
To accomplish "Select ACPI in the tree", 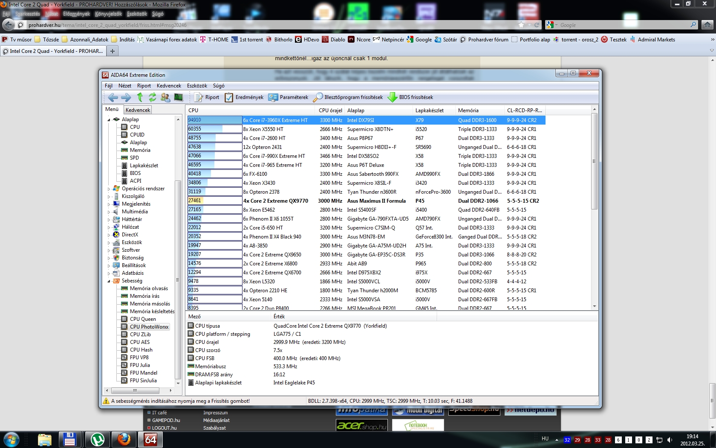I will tap(136, 181).
